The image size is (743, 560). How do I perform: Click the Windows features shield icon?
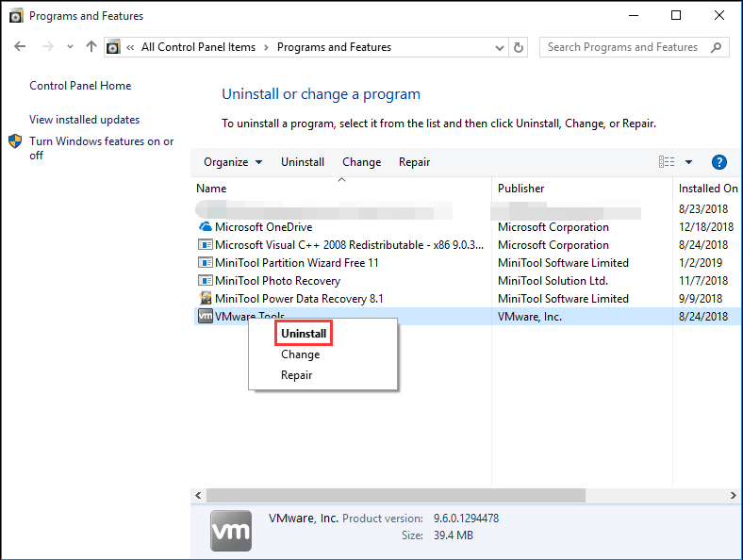tap(15, 141)
